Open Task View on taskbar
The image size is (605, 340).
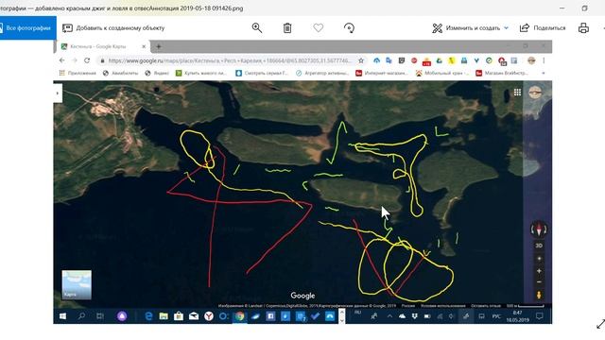[x=100, y=316]
